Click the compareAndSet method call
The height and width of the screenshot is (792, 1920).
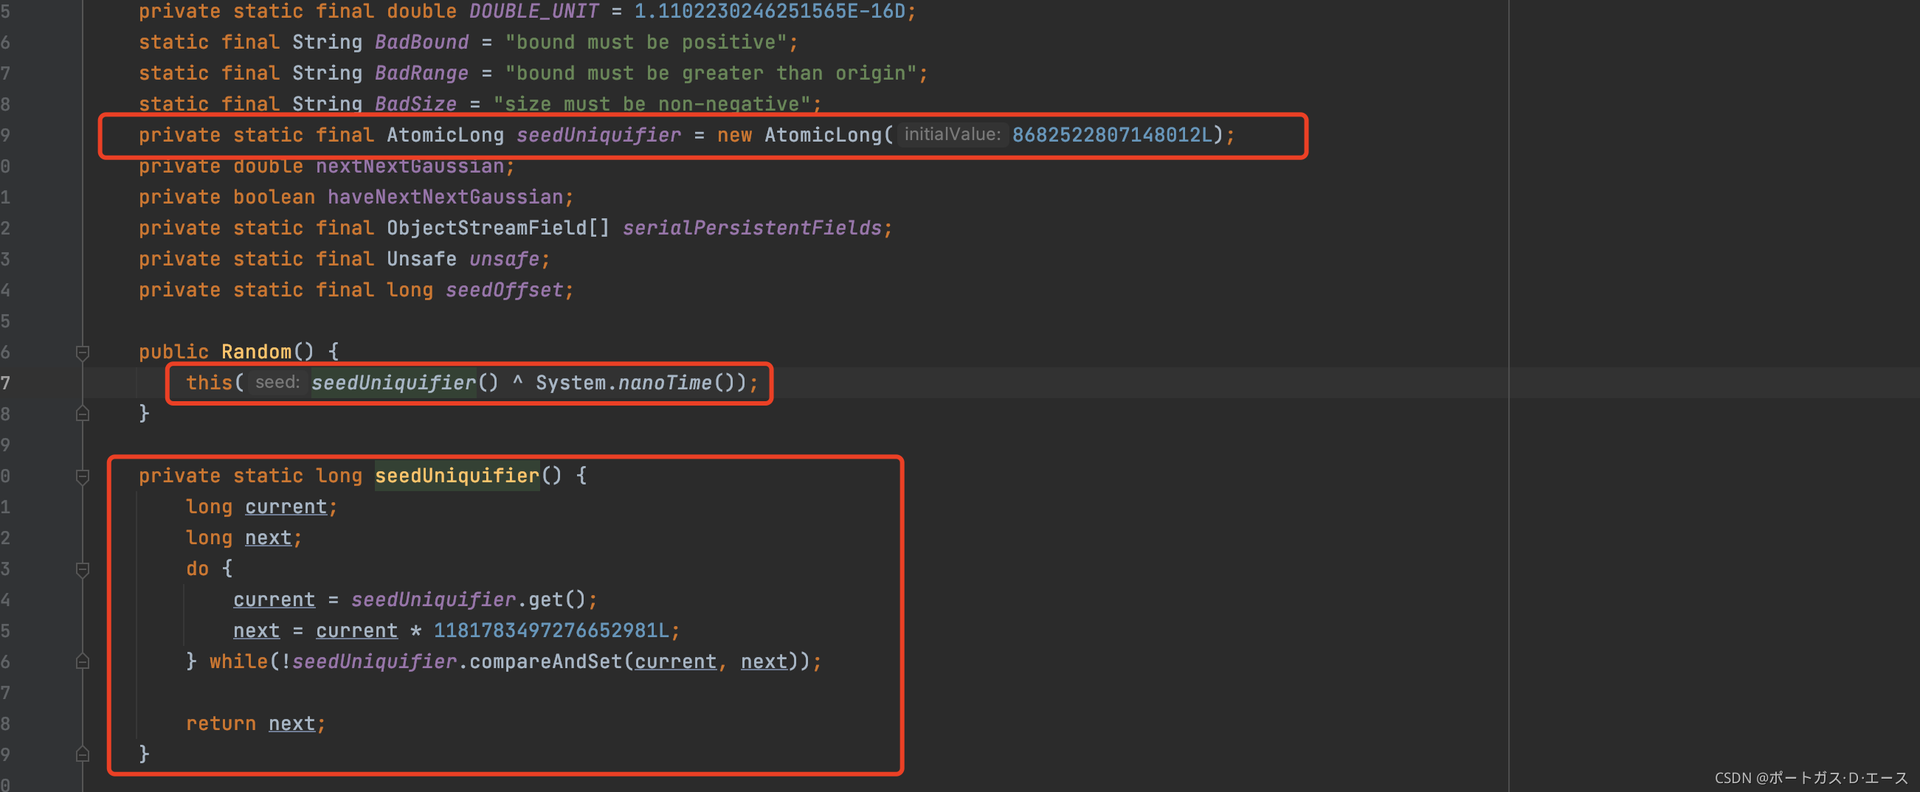pos(544,661)
